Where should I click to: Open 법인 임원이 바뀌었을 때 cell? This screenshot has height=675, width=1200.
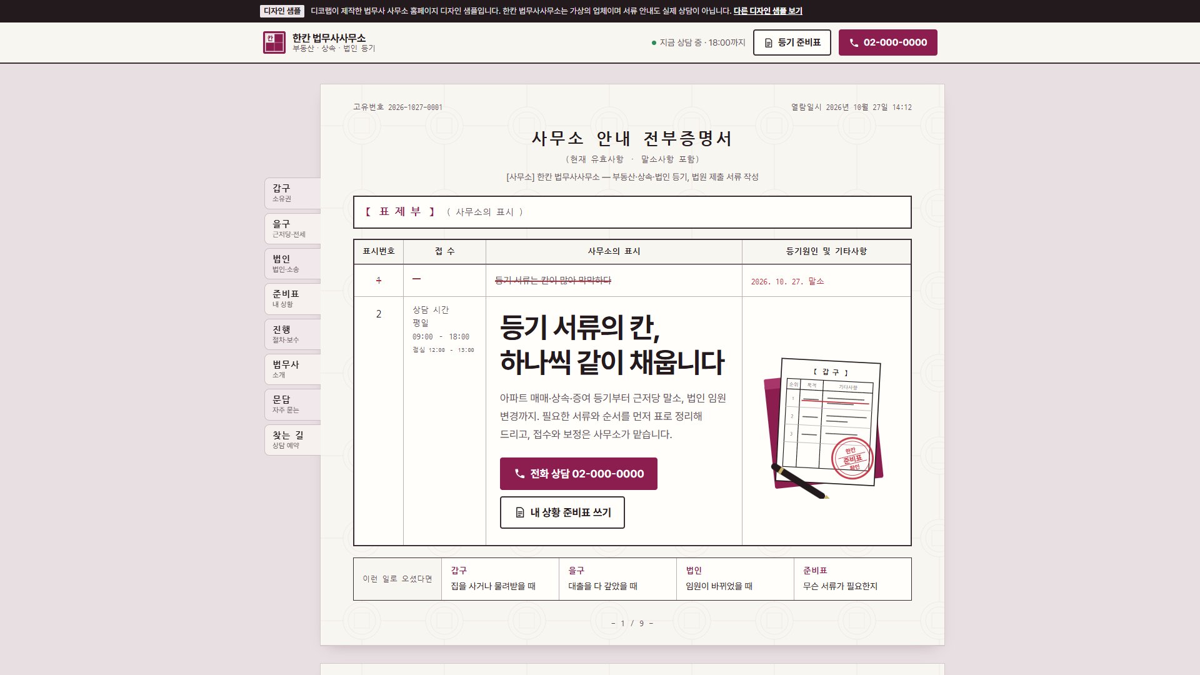click(735, 579)
